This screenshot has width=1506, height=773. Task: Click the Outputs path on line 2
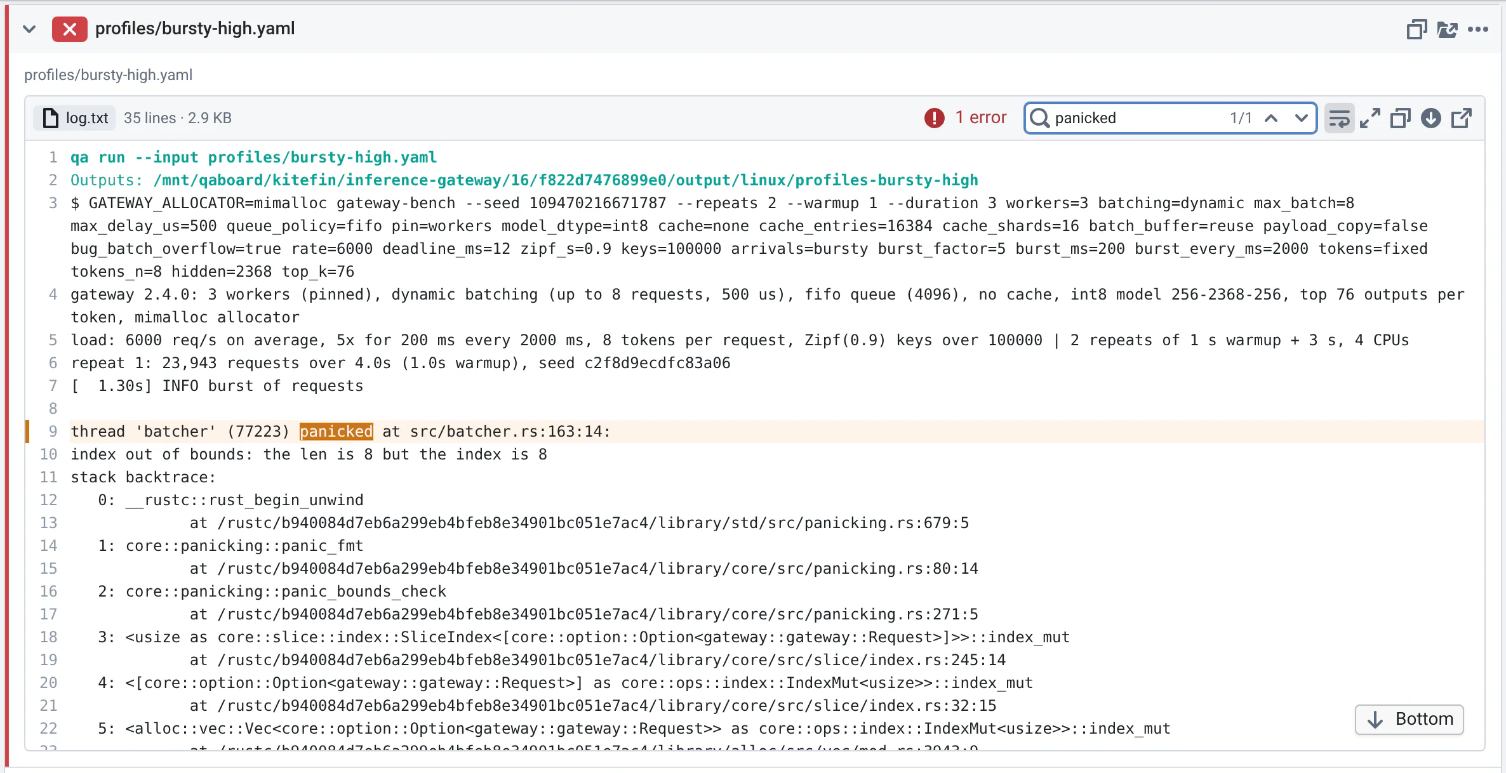[x=566, y=180]
